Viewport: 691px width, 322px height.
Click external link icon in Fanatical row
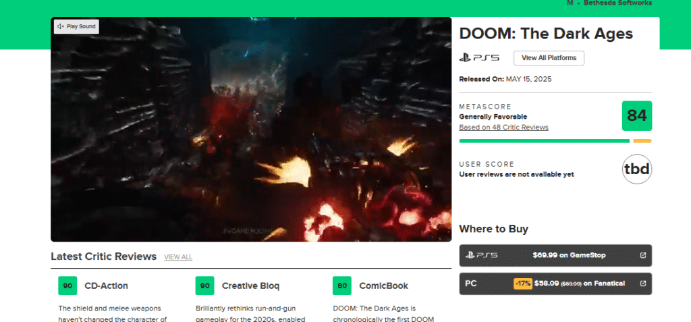tap(643, 284)
